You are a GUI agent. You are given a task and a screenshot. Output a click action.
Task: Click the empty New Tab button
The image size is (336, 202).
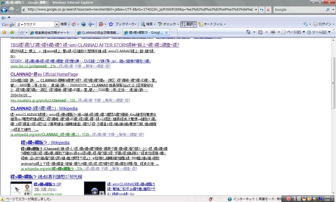tap(174, 33)
